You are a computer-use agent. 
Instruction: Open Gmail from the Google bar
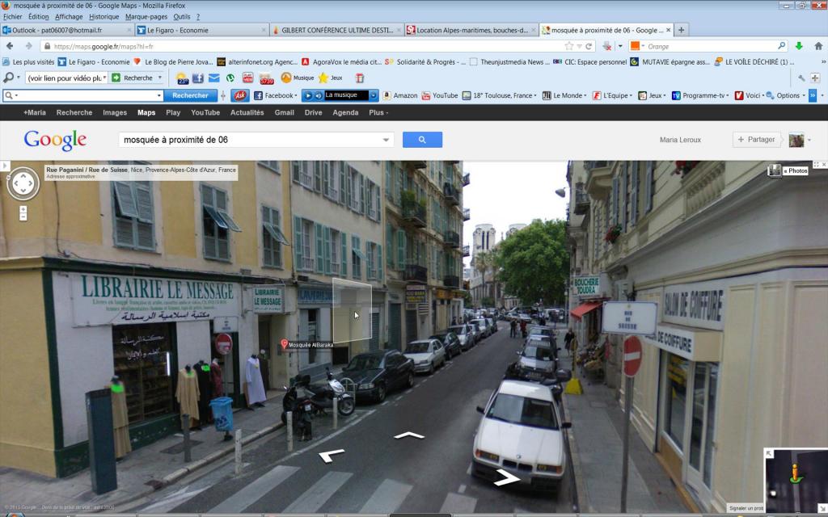(284, 112)
